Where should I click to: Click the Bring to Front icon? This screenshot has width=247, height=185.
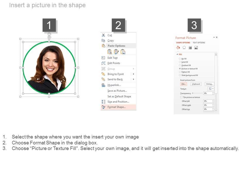[103, 74]
